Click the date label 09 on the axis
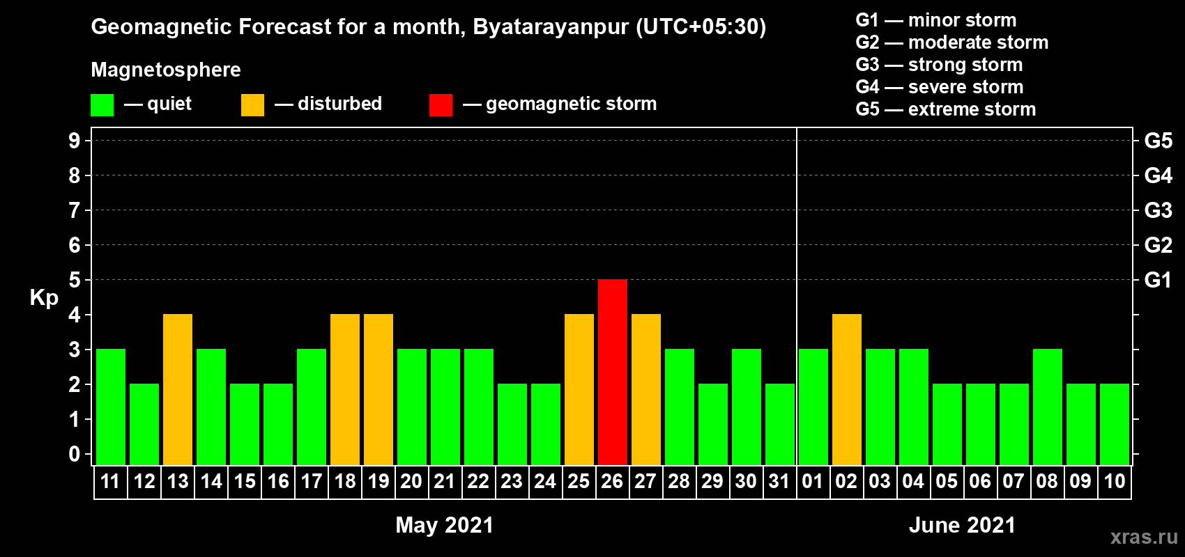The image size is (1185, 557). click(x=1080, y=481)
